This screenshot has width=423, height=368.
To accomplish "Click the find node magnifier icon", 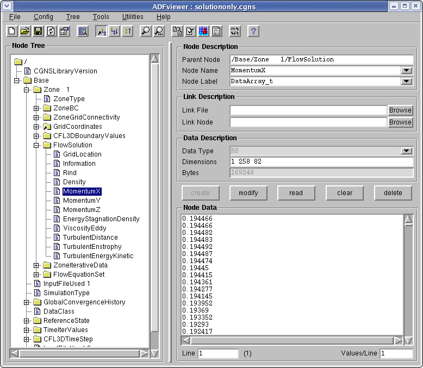I will pyautogui.click(x=146, y=32).
